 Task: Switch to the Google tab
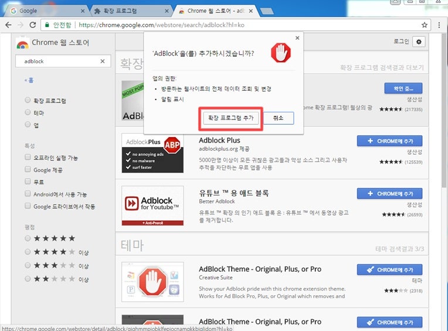click(x=46, y=11)
